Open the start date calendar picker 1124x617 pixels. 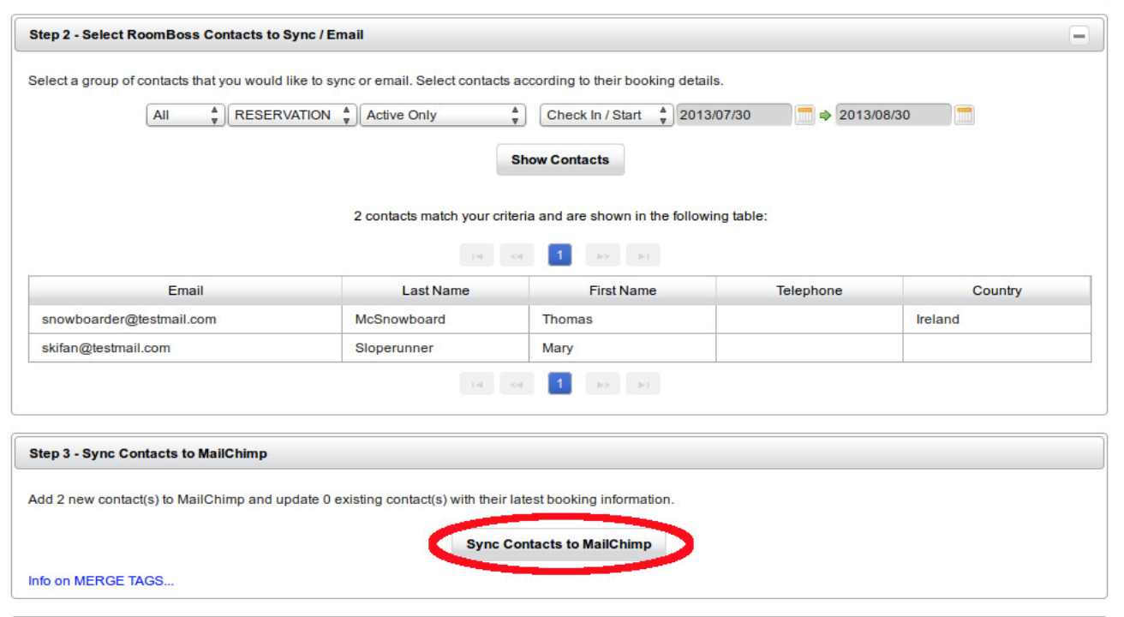pyautogui.click(x=804, y=116)
